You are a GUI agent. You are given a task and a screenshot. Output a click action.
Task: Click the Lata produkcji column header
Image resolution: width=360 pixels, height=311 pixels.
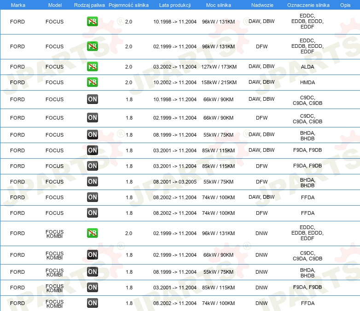click(x=175, y=5)
